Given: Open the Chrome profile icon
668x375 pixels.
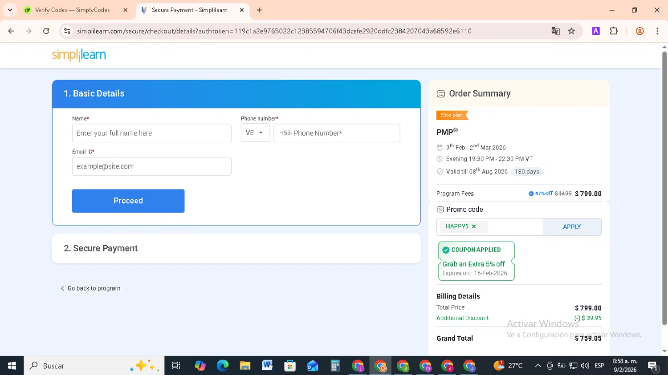Looking at the screenshot, I should [639, 31].
